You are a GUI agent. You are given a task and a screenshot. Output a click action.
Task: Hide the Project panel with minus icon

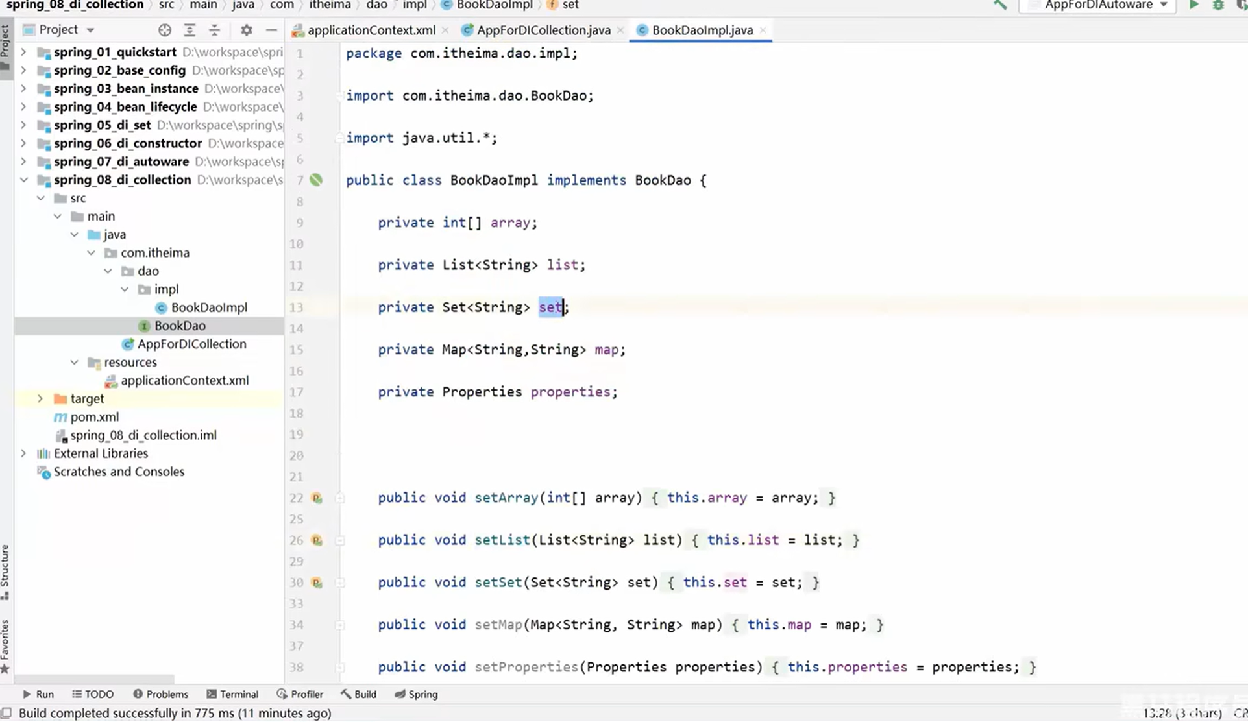pos(271,30)
